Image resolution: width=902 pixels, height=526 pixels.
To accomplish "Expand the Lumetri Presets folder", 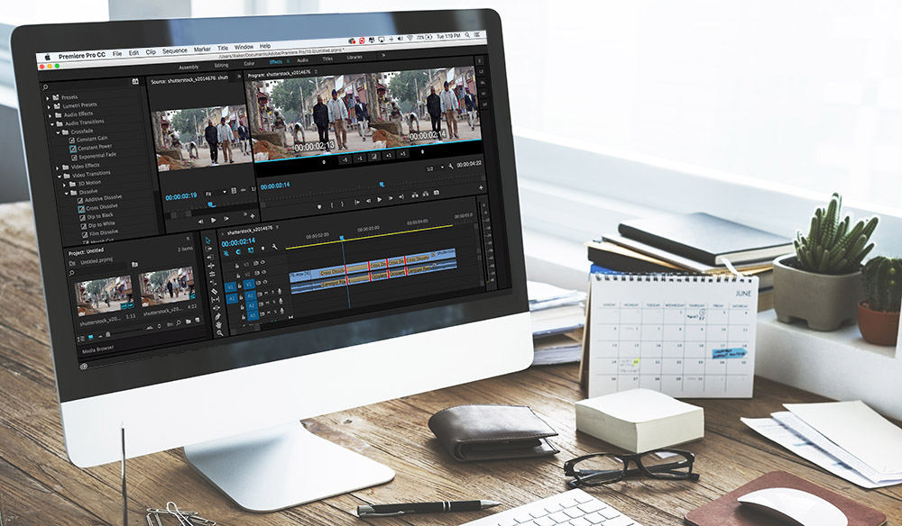I will click(x=49, y=107).
